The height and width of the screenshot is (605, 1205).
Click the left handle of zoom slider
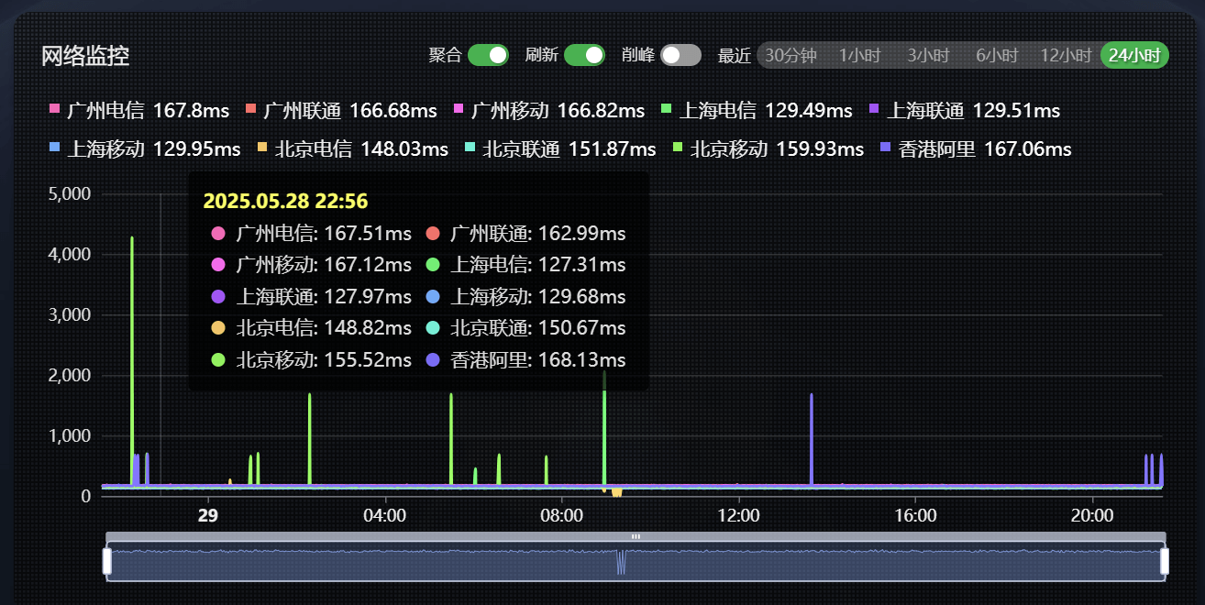click(x=107, y=561)
